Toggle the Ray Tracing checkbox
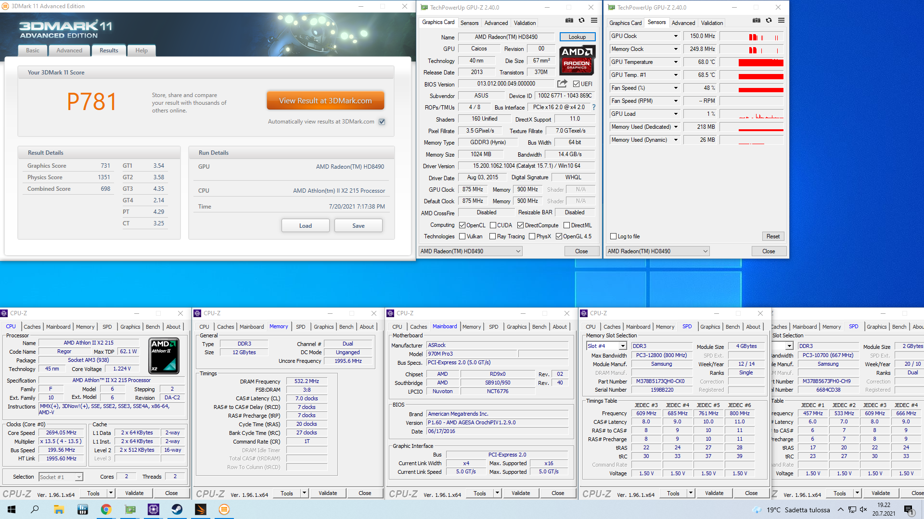 492,236
